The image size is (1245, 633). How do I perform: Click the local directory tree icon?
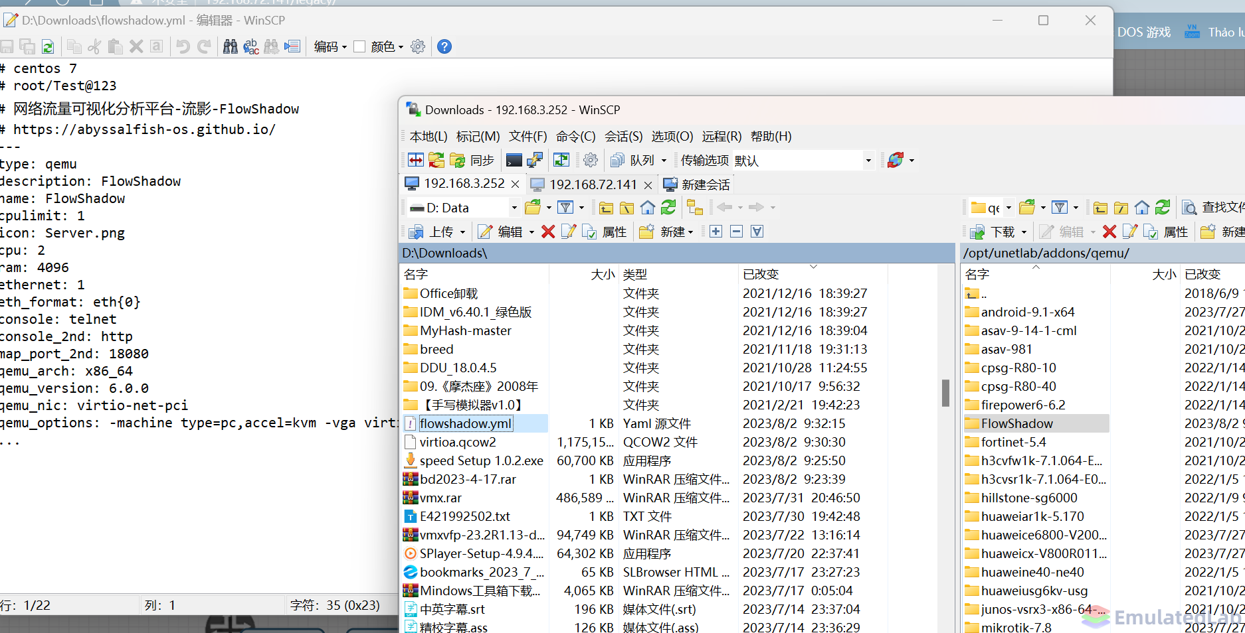pyautogui.click(x=695, y=208)
